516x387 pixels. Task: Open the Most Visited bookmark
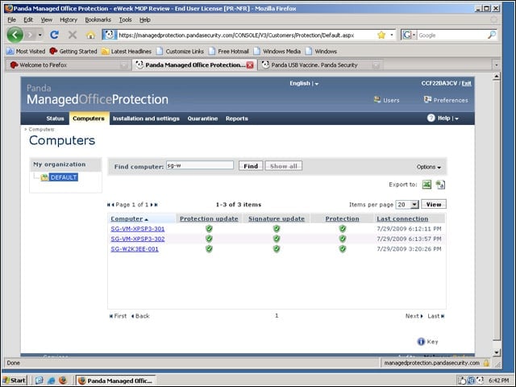point(26,52)
